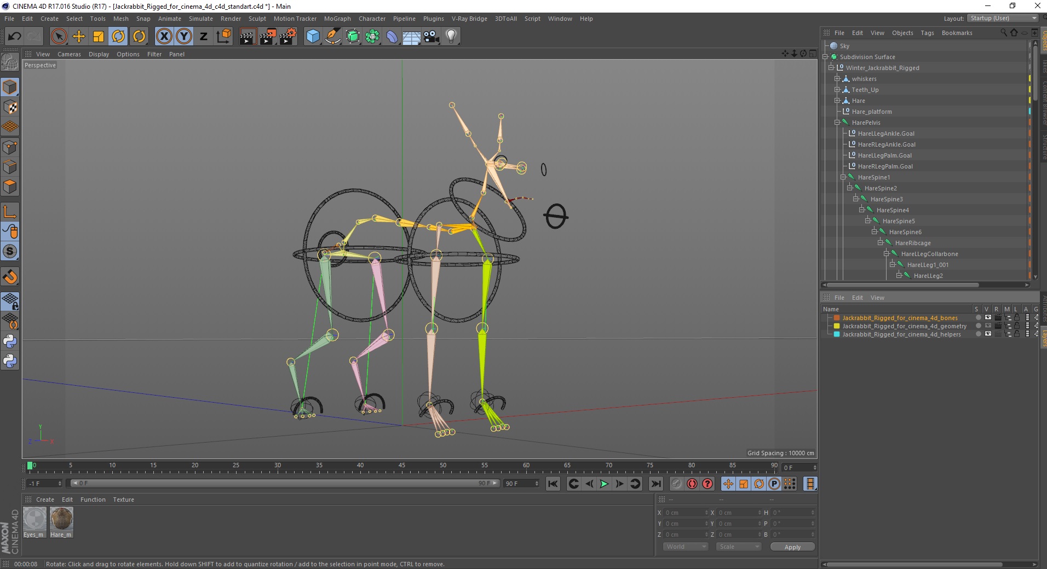Image resolution: width=1047 pixels, height=569 pixels.
Task: Record active objects keyframe
Action: (677, 484)
